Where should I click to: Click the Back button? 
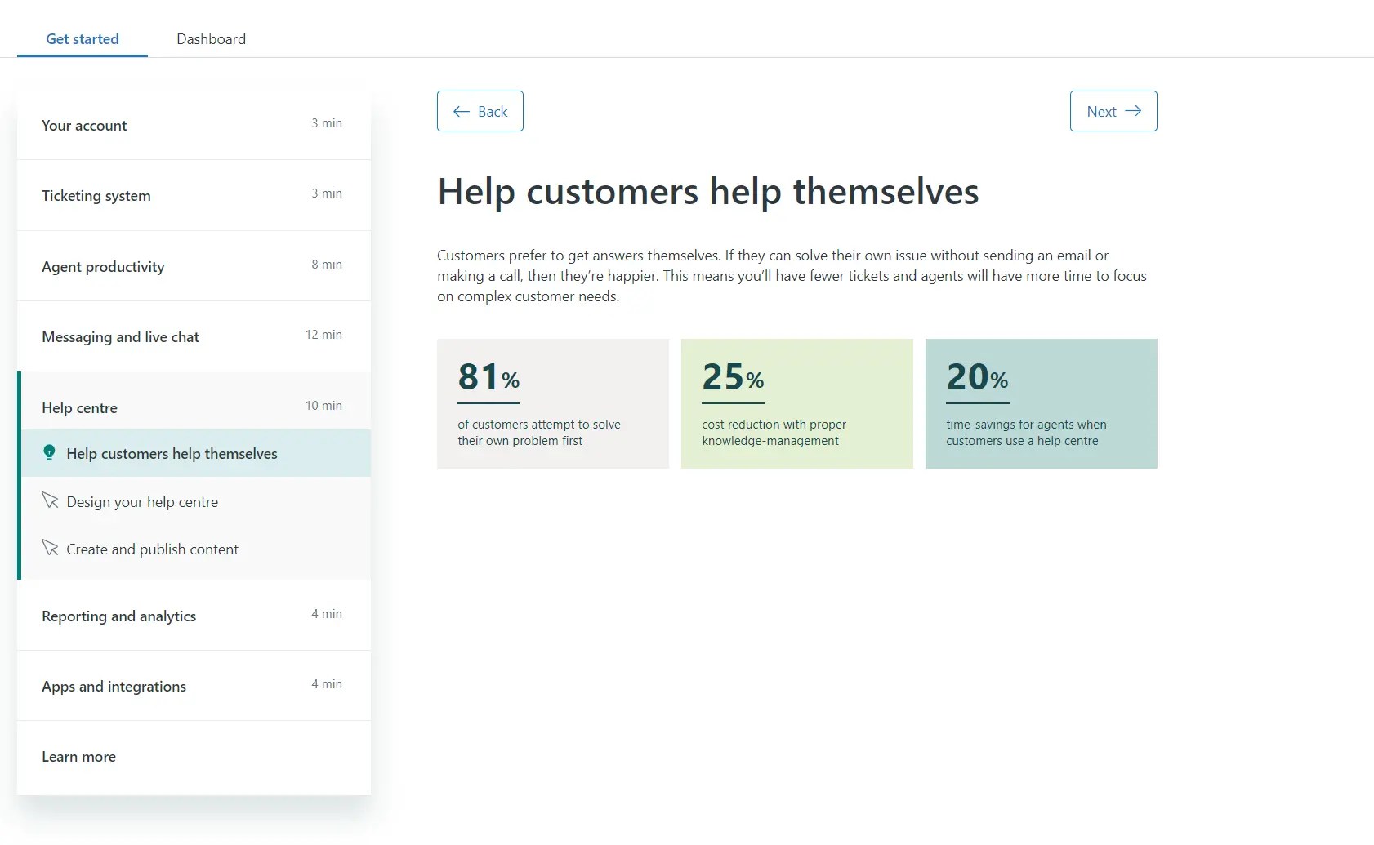click(480, 111)
